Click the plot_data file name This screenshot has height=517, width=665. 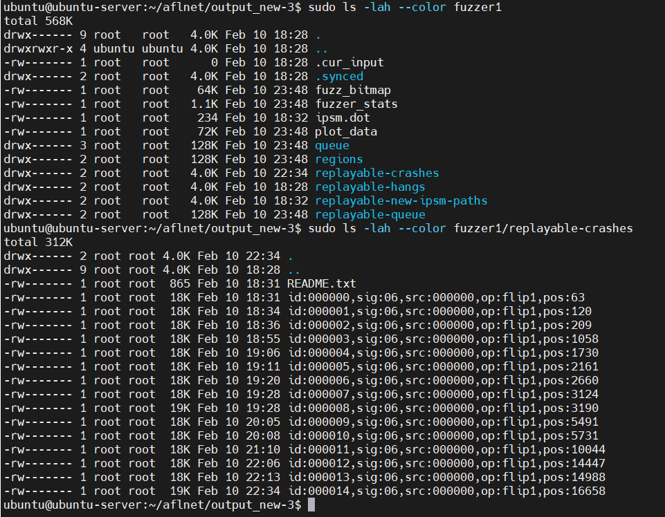click(x=346, y=131)
